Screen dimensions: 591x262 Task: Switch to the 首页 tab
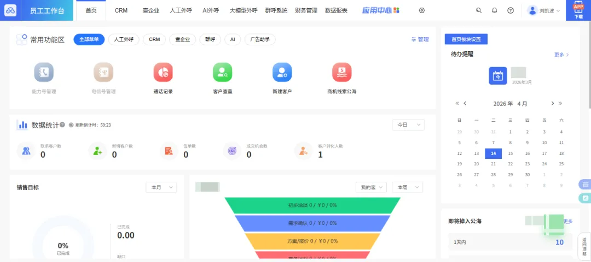point(91,10)
